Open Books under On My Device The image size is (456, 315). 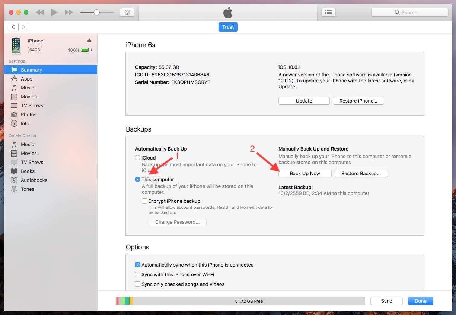(51, 171)
